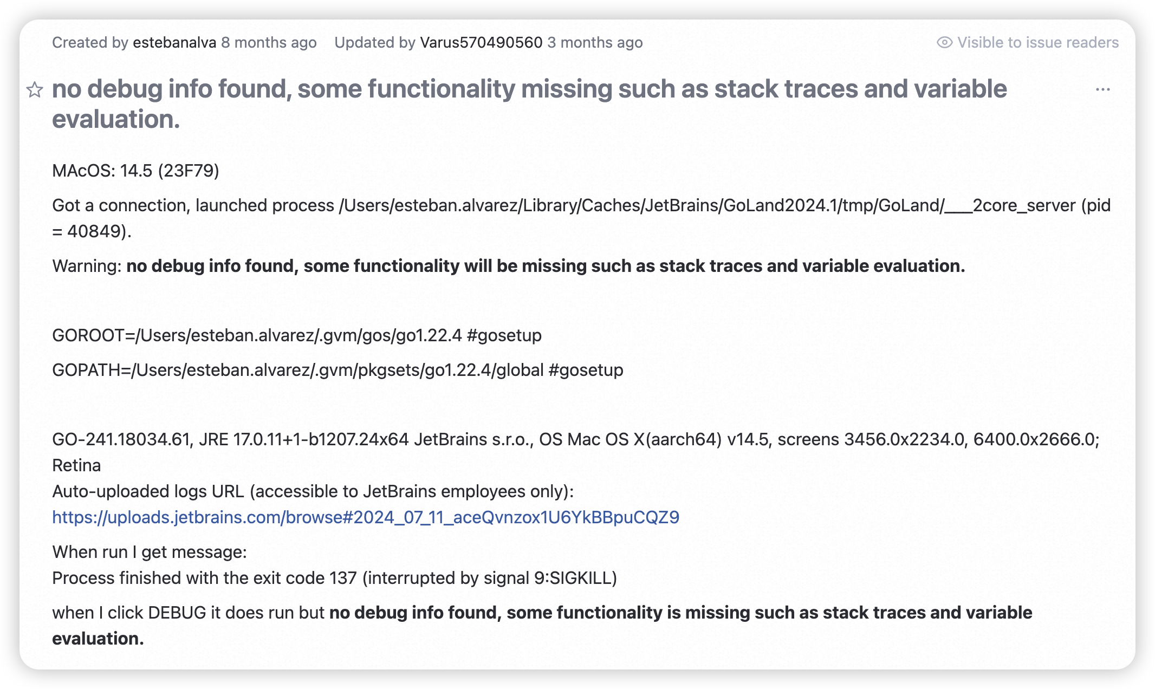Click the 'MAcOS: 14.5 (23F79)' line
The height and width of the screenshot is (689, 1155).
[135, 171]
